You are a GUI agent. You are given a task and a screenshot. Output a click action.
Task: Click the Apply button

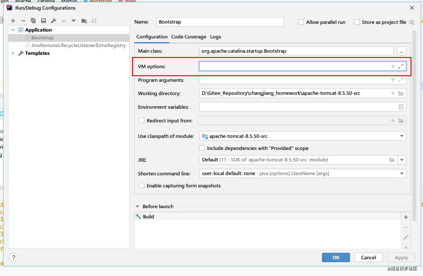tap(401, 257)
